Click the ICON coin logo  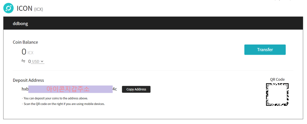click(8, 8)
